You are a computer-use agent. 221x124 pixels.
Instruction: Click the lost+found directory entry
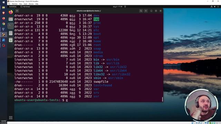tap(103, 85)
